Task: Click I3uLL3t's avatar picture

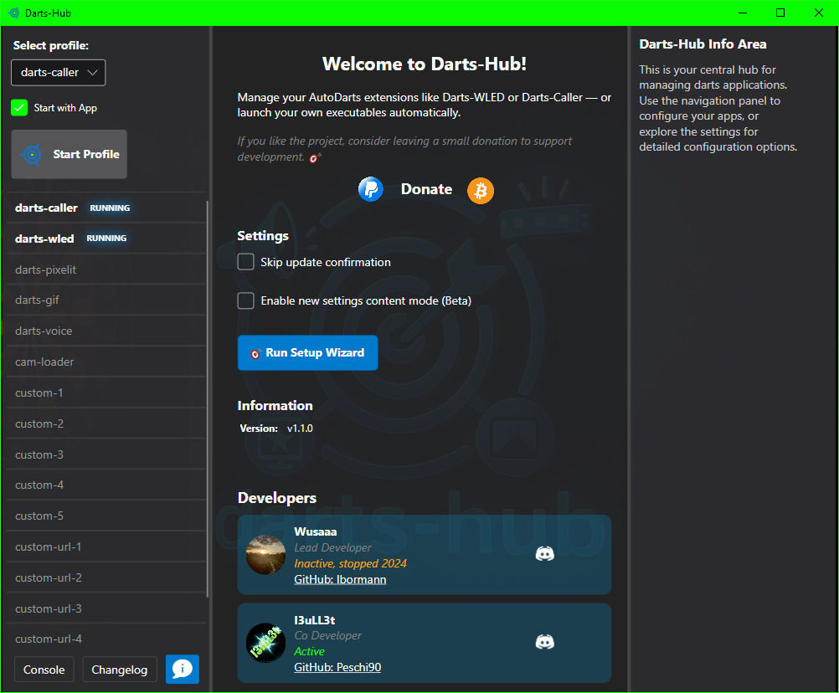Action: (265, 643)
